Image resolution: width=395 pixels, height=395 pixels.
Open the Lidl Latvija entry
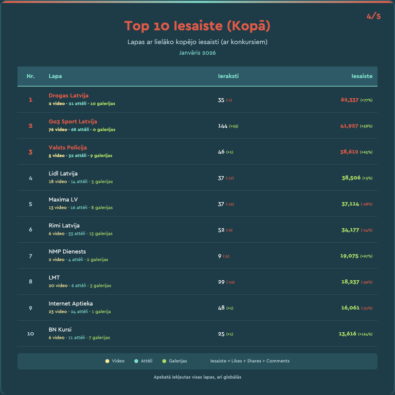click(x=63, y=173)
